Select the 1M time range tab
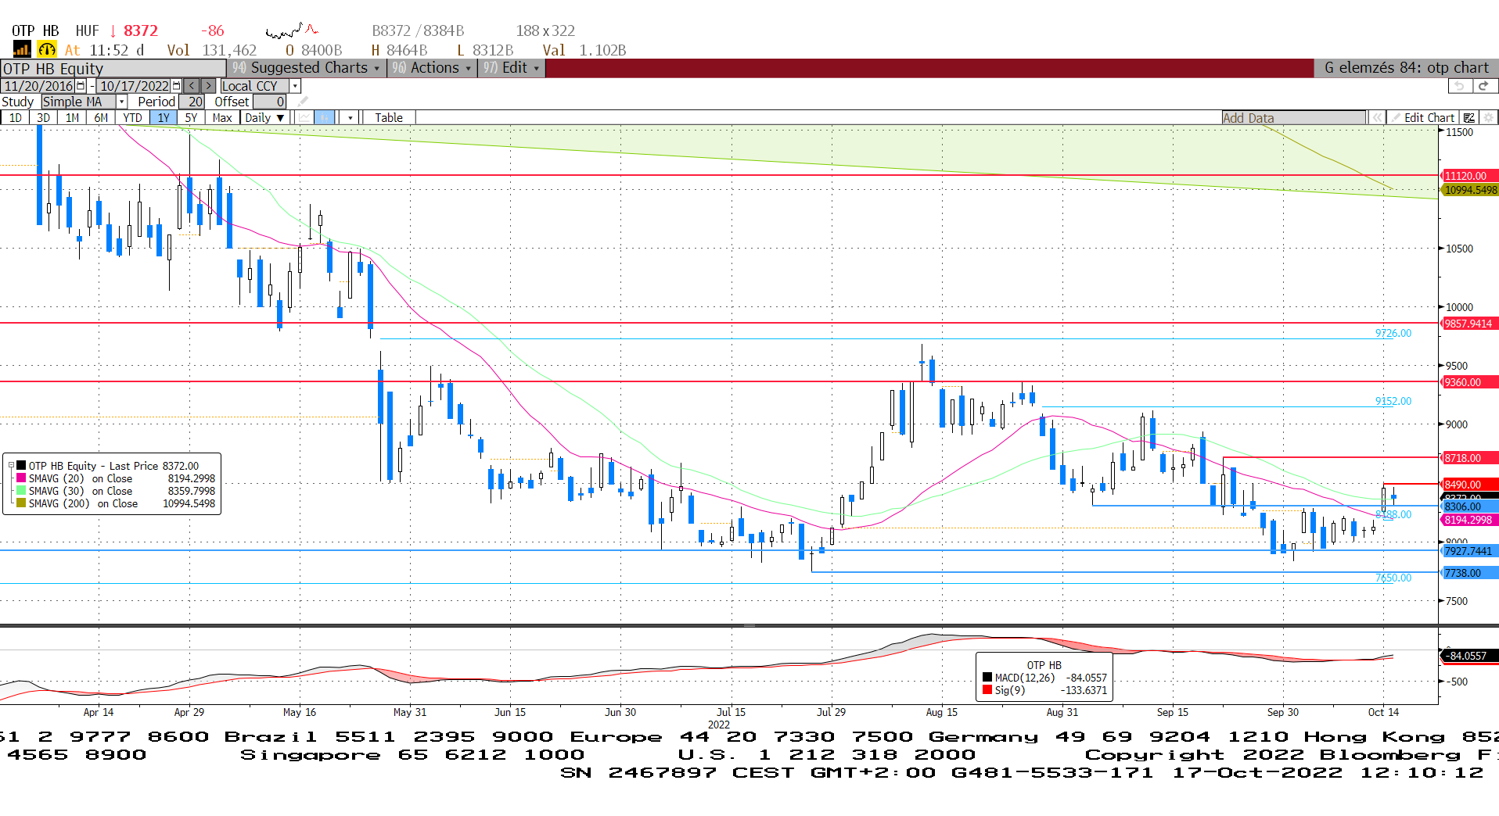 [72, 118]
